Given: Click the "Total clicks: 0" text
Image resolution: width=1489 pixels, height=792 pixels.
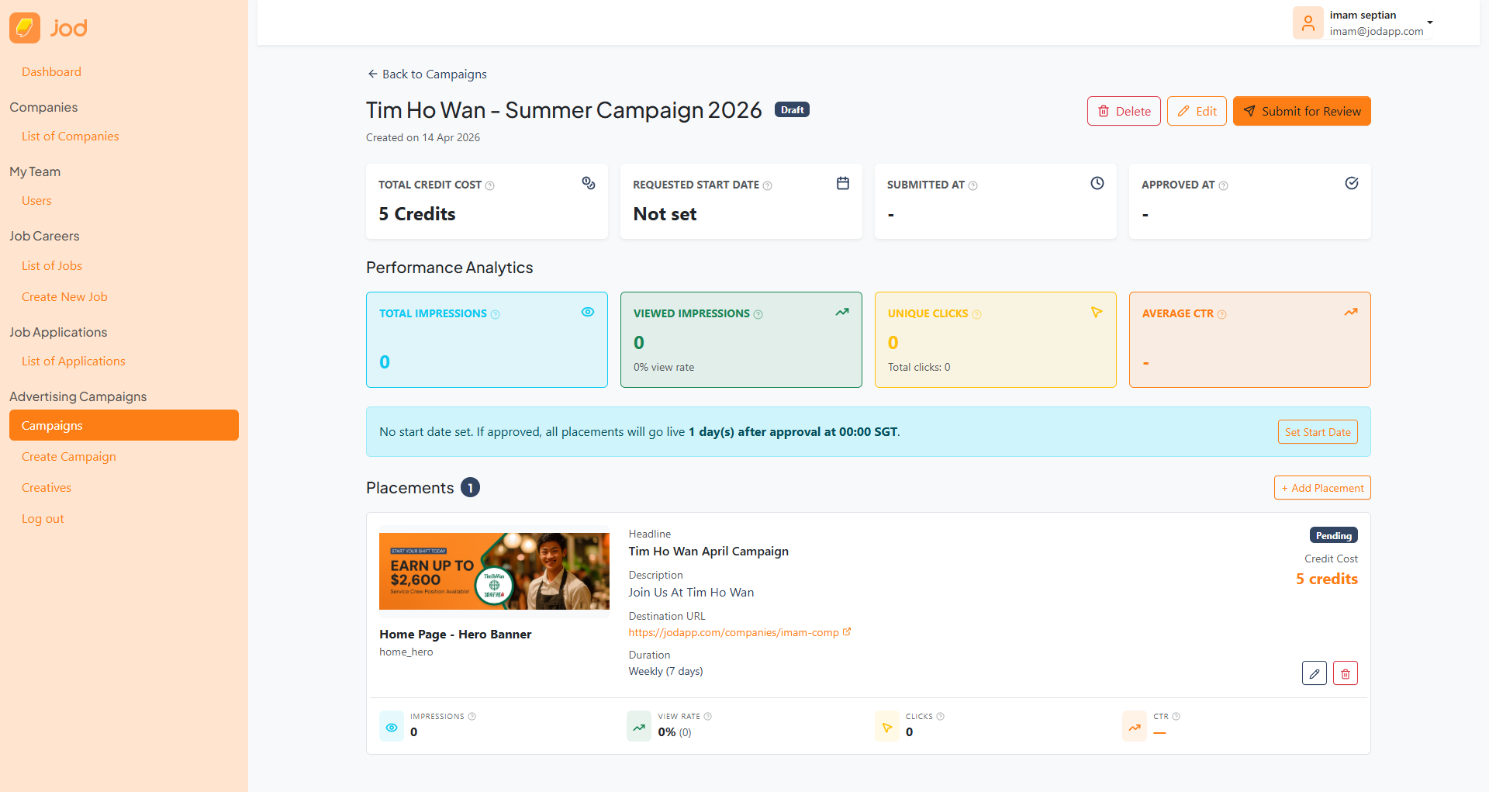Looking at the screenshot, I should (919, 368).
